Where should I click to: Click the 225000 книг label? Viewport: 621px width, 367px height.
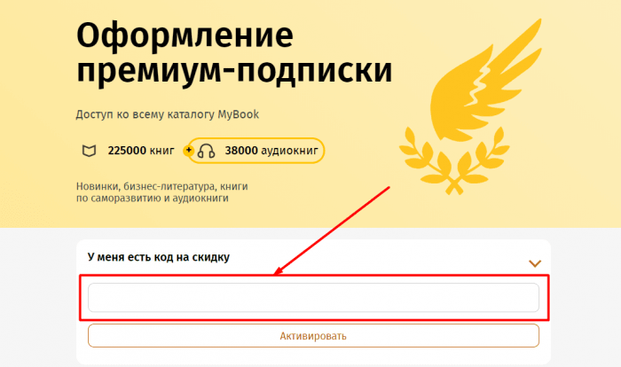click(x=140, y=151)
